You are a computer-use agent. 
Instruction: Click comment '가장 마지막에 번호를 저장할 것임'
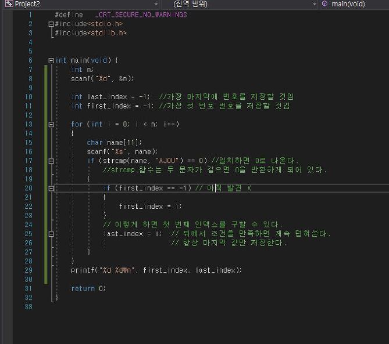pos(230,97)
